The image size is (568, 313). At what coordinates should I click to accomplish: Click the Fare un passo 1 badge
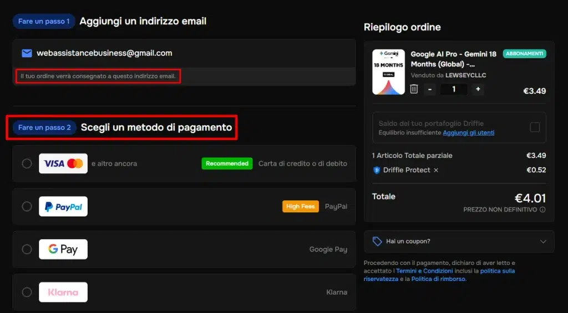pyautogui.click(x=44, y=22)
